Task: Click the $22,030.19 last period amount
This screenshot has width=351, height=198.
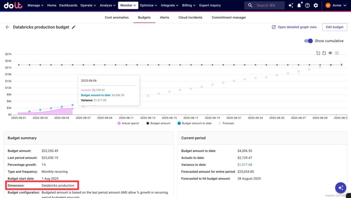Action: 50,158
